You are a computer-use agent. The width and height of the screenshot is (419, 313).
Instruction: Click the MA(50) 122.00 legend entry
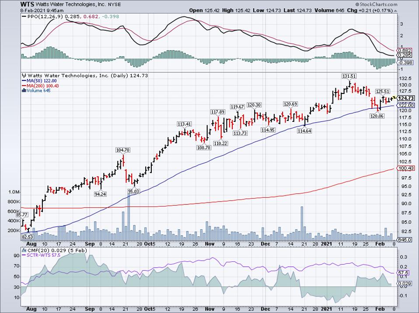(39, 81)
